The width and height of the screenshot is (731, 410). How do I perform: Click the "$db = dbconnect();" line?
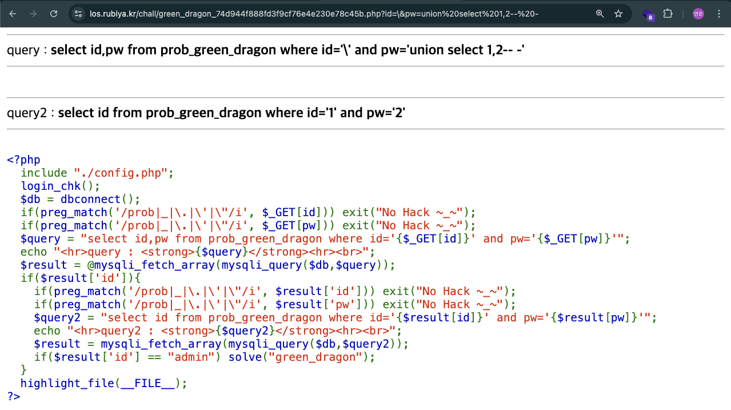(x=80, y=200)
